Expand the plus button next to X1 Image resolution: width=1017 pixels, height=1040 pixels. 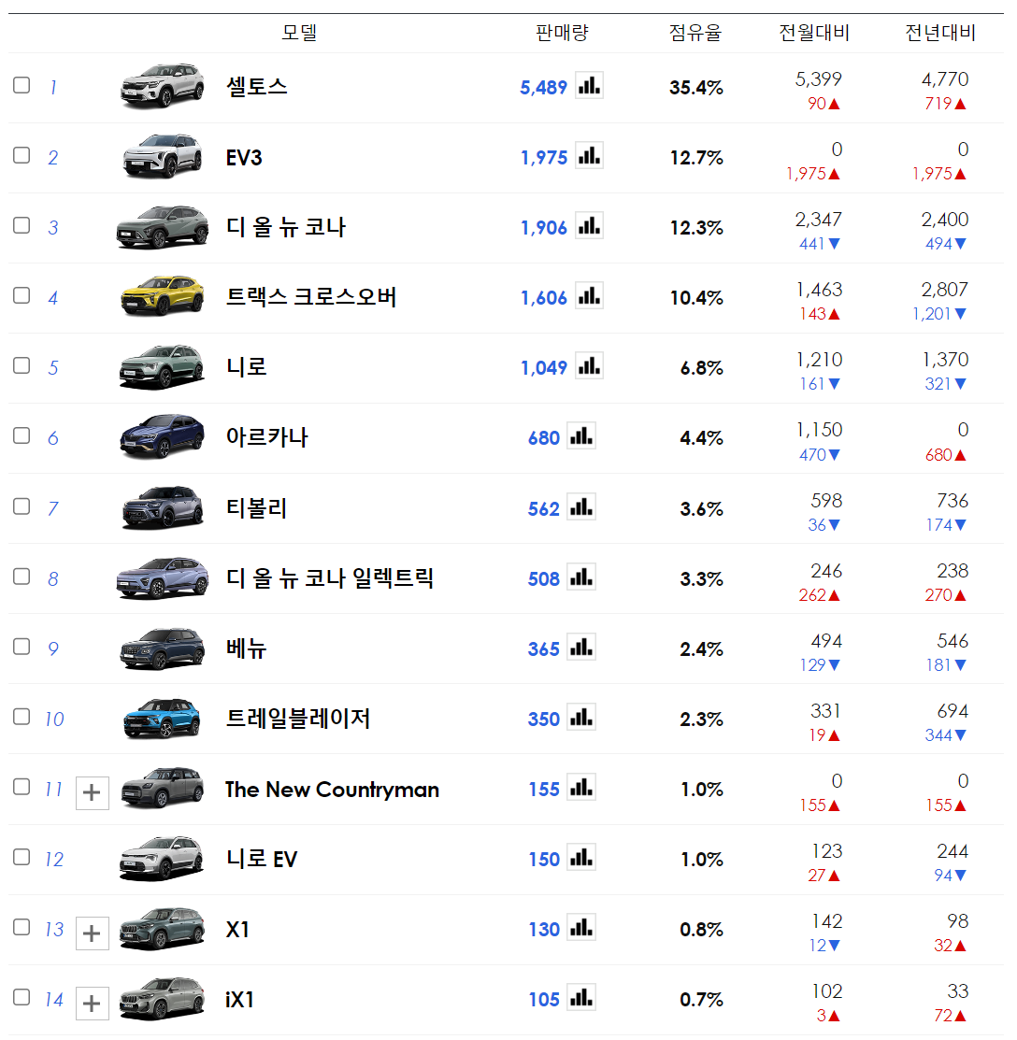tap(92, 933)
